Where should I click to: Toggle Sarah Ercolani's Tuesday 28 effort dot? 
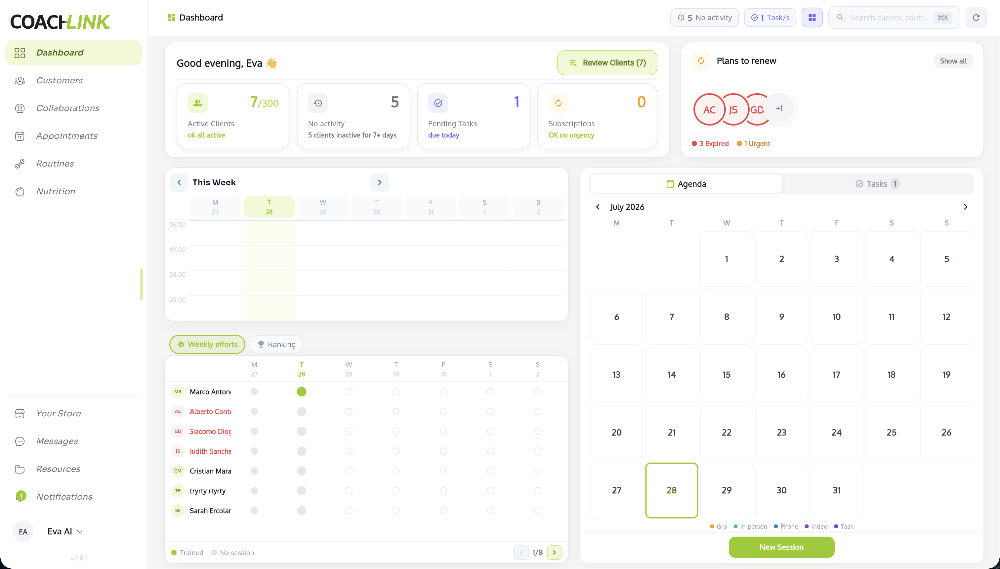(302, 511)
